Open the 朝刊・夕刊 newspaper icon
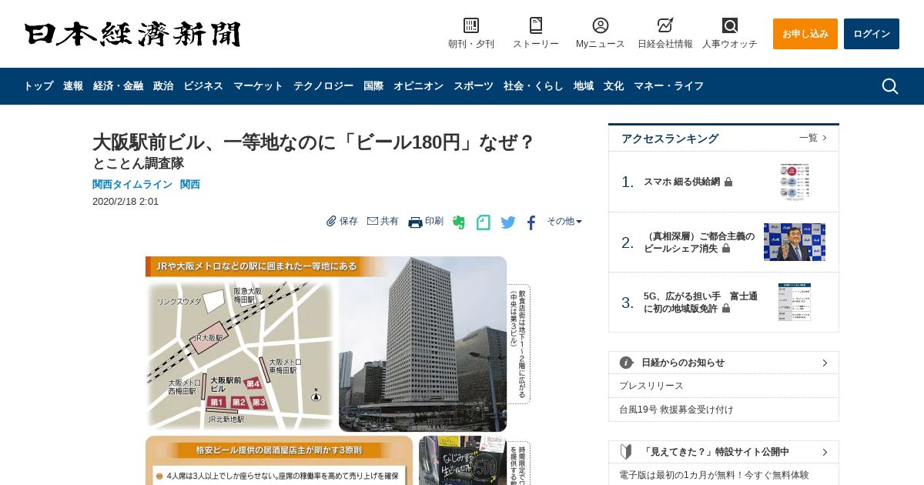Screen dimensions: 924x485 [471, 25]
